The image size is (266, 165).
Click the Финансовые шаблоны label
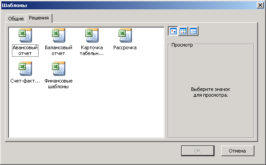pos(59,84)
